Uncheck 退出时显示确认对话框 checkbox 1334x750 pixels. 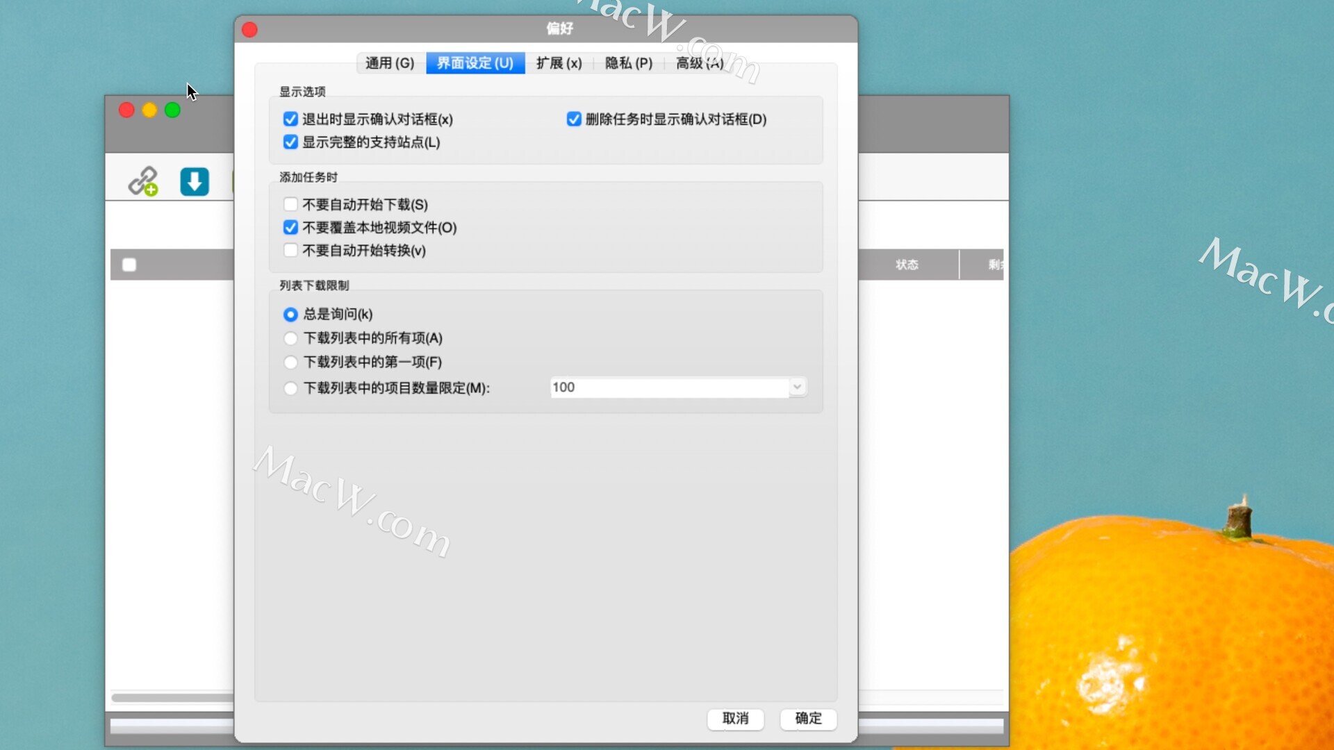(290, 119)
